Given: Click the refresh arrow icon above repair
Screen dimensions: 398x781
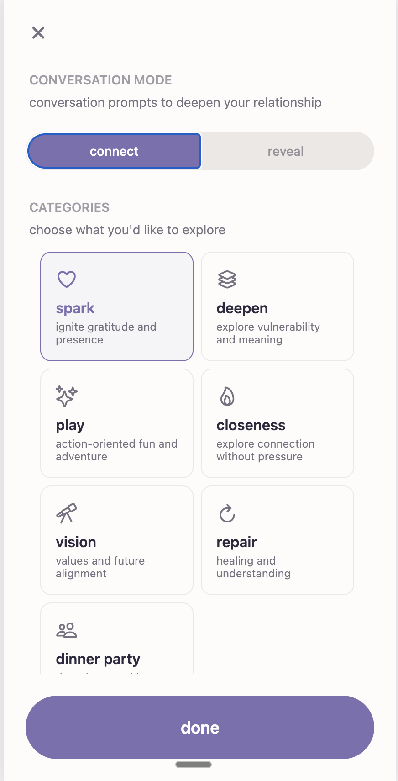Looking at the screenshot, I should click(x=227, y=513).
